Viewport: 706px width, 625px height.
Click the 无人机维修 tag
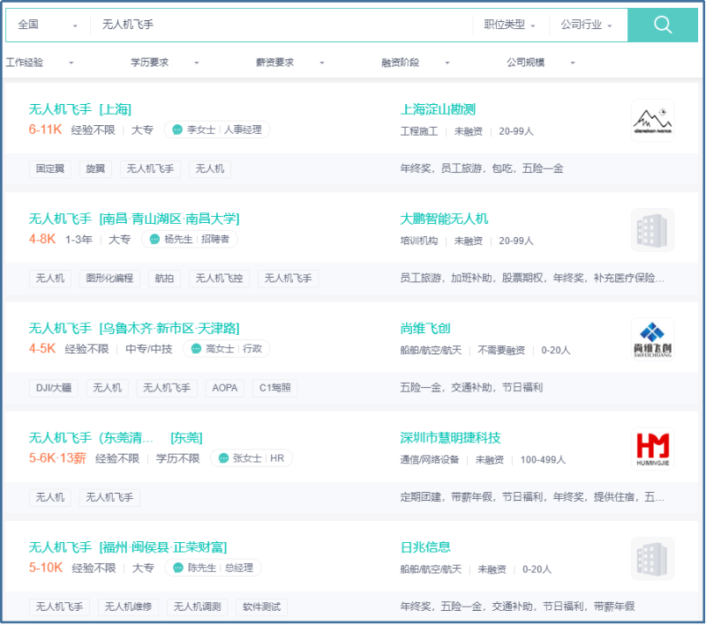128,607
